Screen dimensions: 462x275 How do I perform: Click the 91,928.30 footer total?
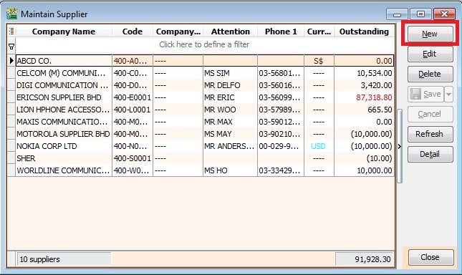(x=365, y=259)
